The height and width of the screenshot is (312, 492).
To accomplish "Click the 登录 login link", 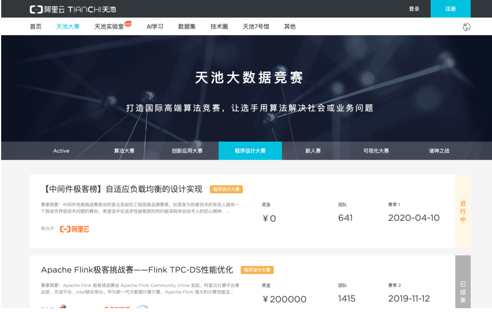I will (x=414, y=9).
